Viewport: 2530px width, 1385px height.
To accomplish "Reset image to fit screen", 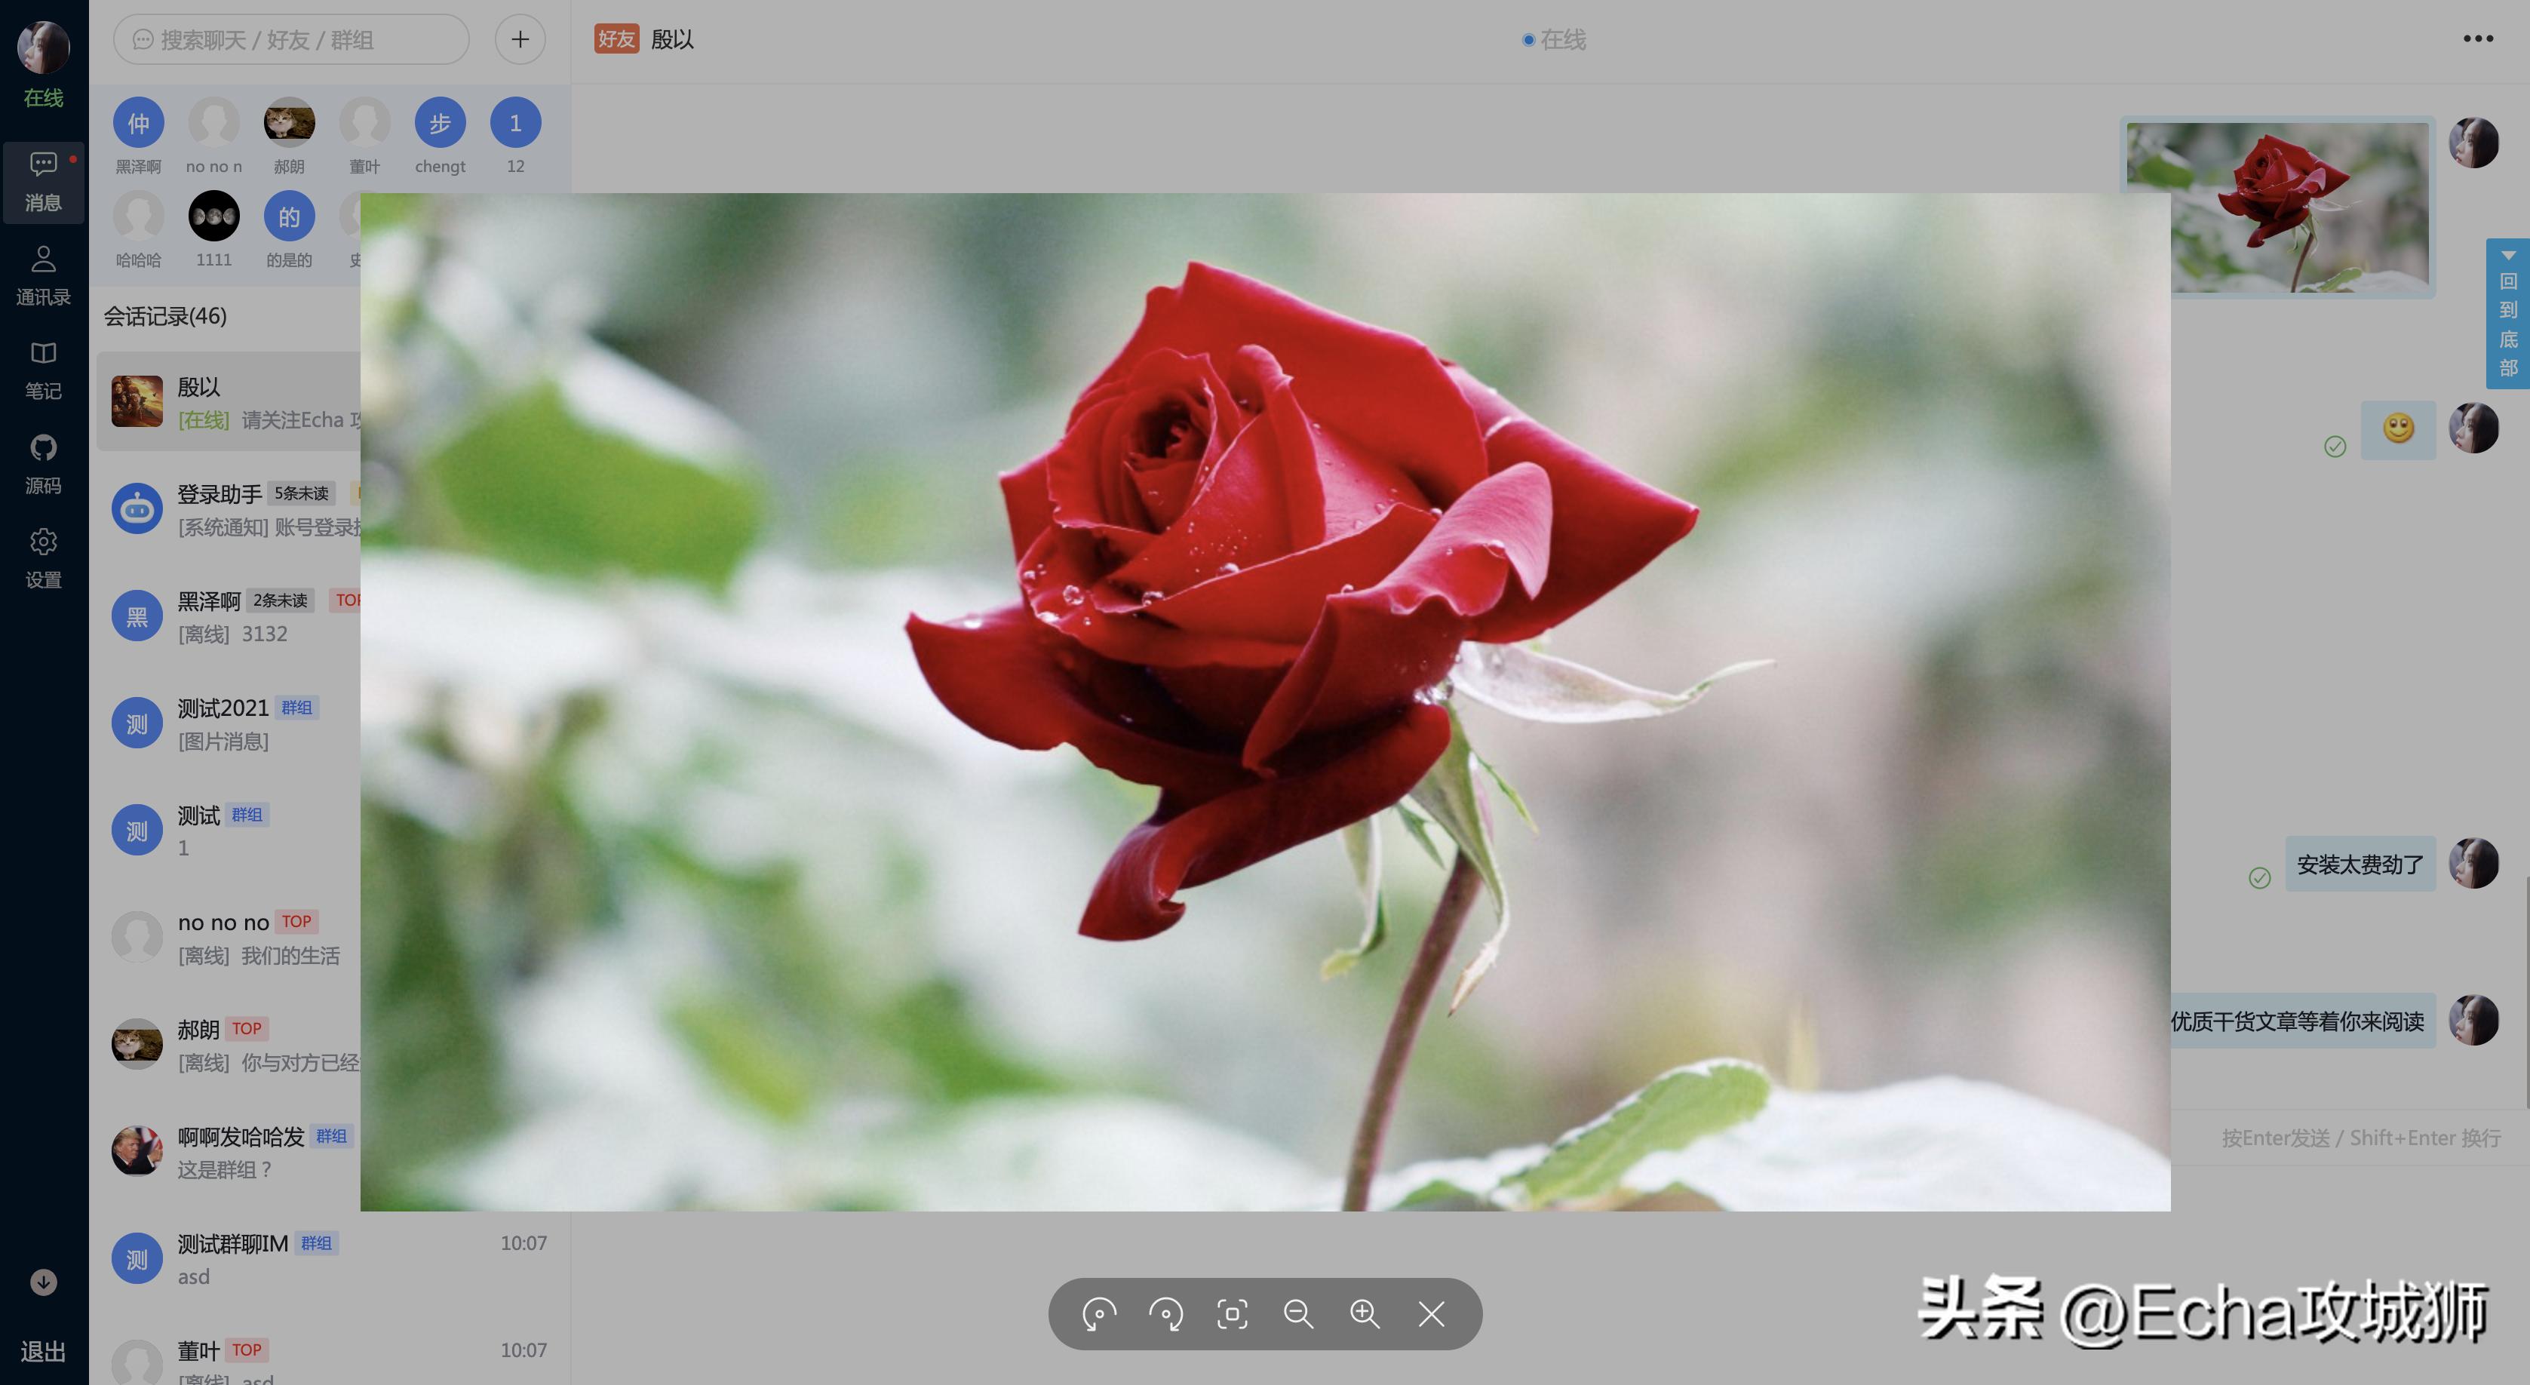I will 1232,1313.
